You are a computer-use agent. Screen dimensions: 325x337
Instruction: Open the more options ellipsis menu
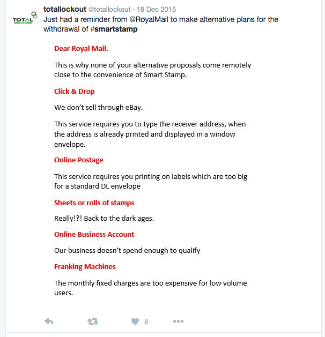[178, 321]
